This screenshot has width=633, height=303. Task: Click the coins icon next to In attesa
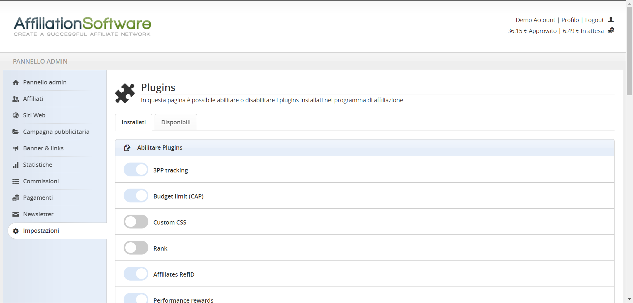tap(611, 31)
